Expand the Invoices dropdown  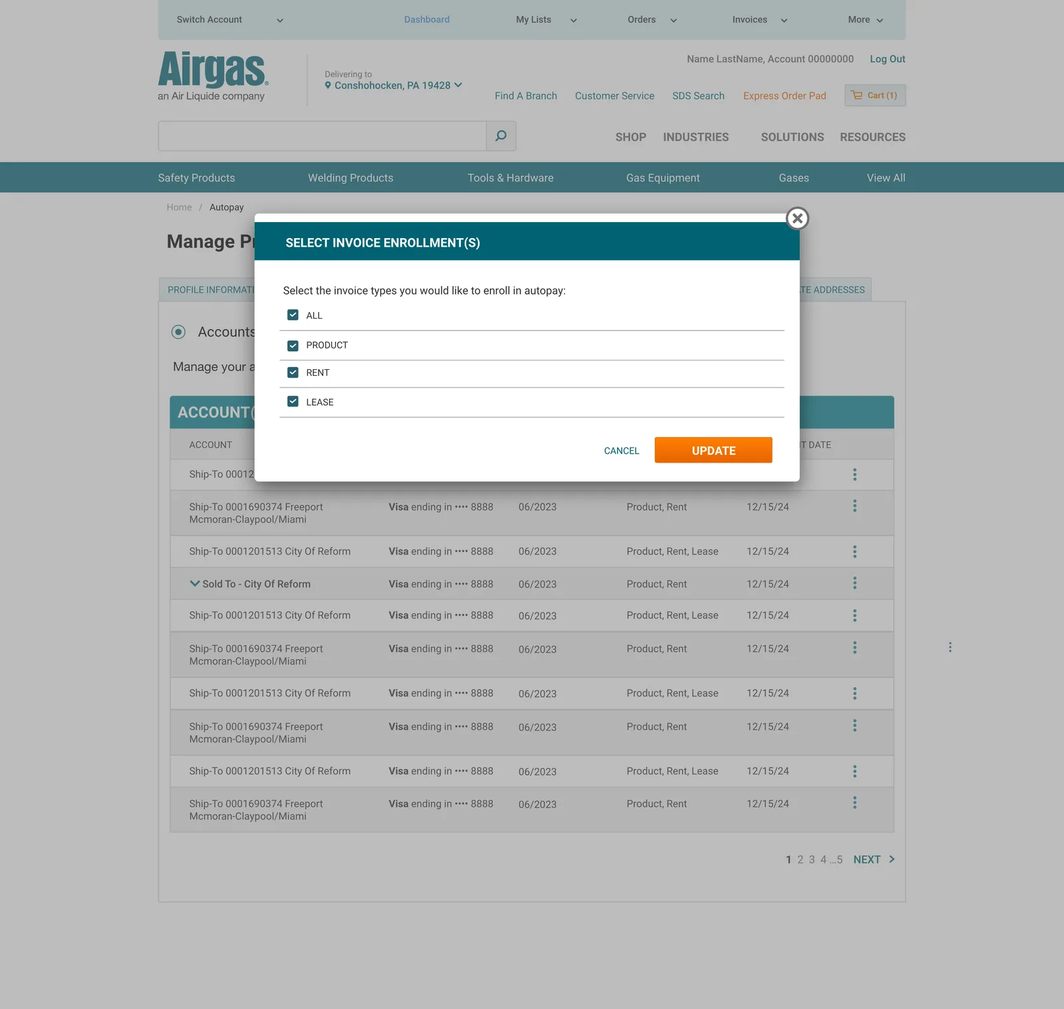coord(760,20)
